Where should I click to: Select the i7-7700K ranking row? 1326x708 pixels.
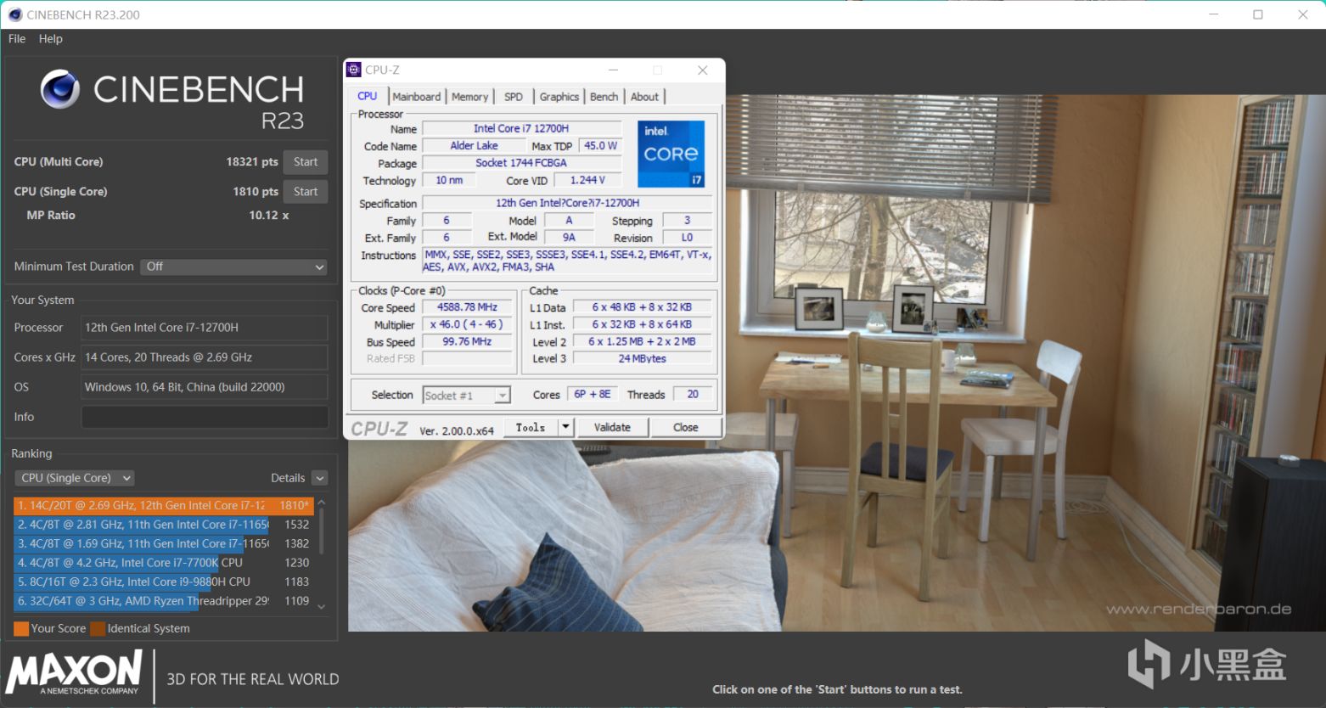click(164, 563)
